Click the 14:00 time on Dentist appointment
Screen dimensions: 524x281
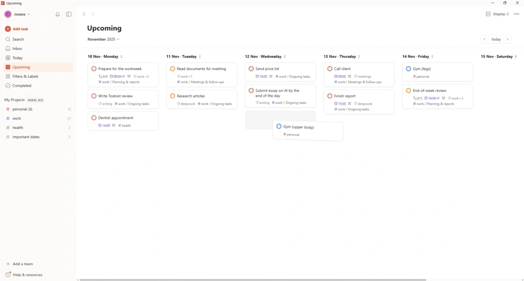pyautogui.click(x=104, y=126)
